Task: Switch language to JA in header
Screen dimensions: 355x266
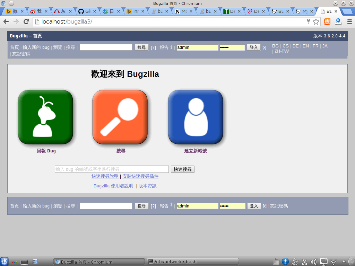Action: click(x=325, y=46)
